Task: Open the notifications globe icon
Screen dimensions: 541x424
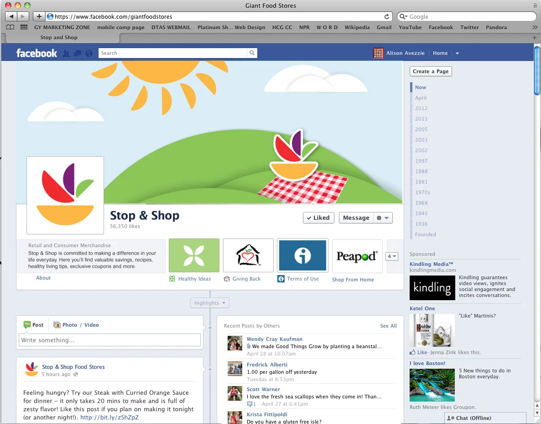Action: pyautogui.click(x=88, y=53)
